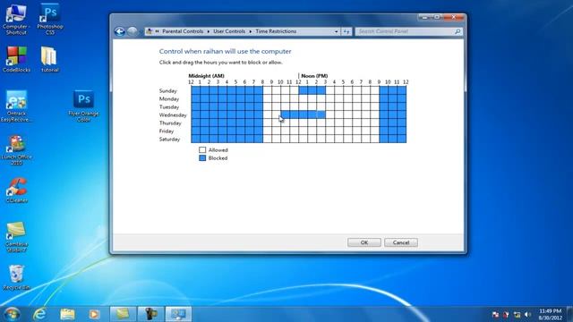The height and width of the screenshot is (322, 573).
Task: Select the Recycle Bin icon
Action: 16,277
